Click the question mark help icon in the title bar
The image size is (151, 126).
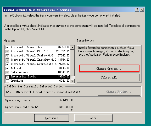(x=137, y=10)
